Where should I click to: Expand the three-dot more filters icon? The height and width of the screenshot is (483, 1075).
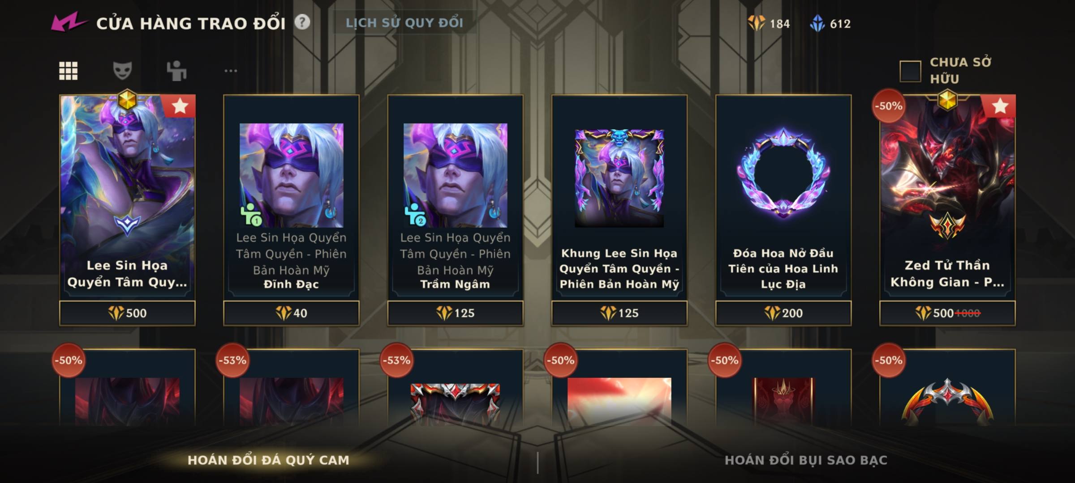point(231,71)
